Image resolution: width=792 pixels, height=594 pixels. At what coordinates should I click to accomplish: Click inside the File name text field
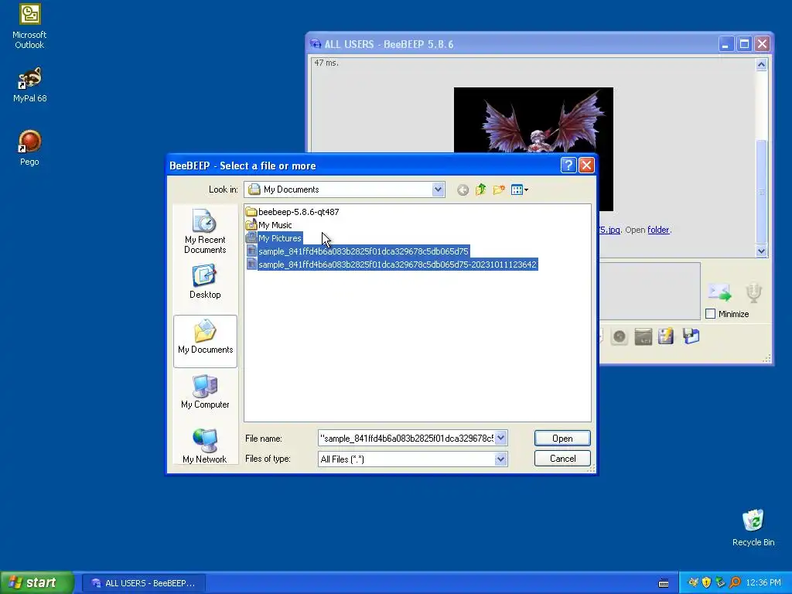click(407, 438)
